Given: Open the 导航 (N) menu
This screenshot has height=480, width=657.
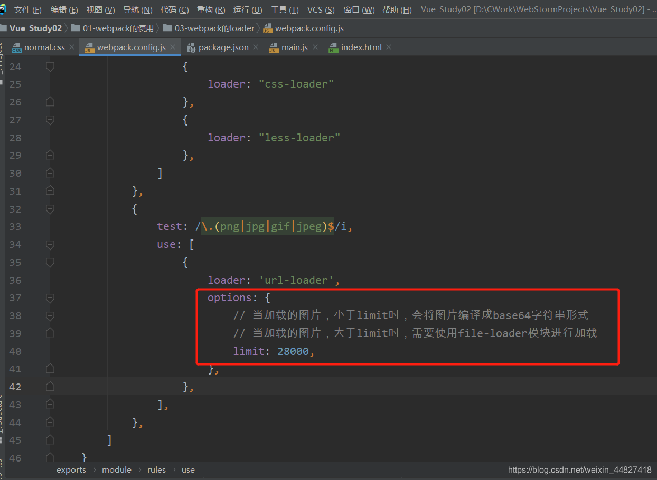Looking at the screenshot, I should click(137, 10).
